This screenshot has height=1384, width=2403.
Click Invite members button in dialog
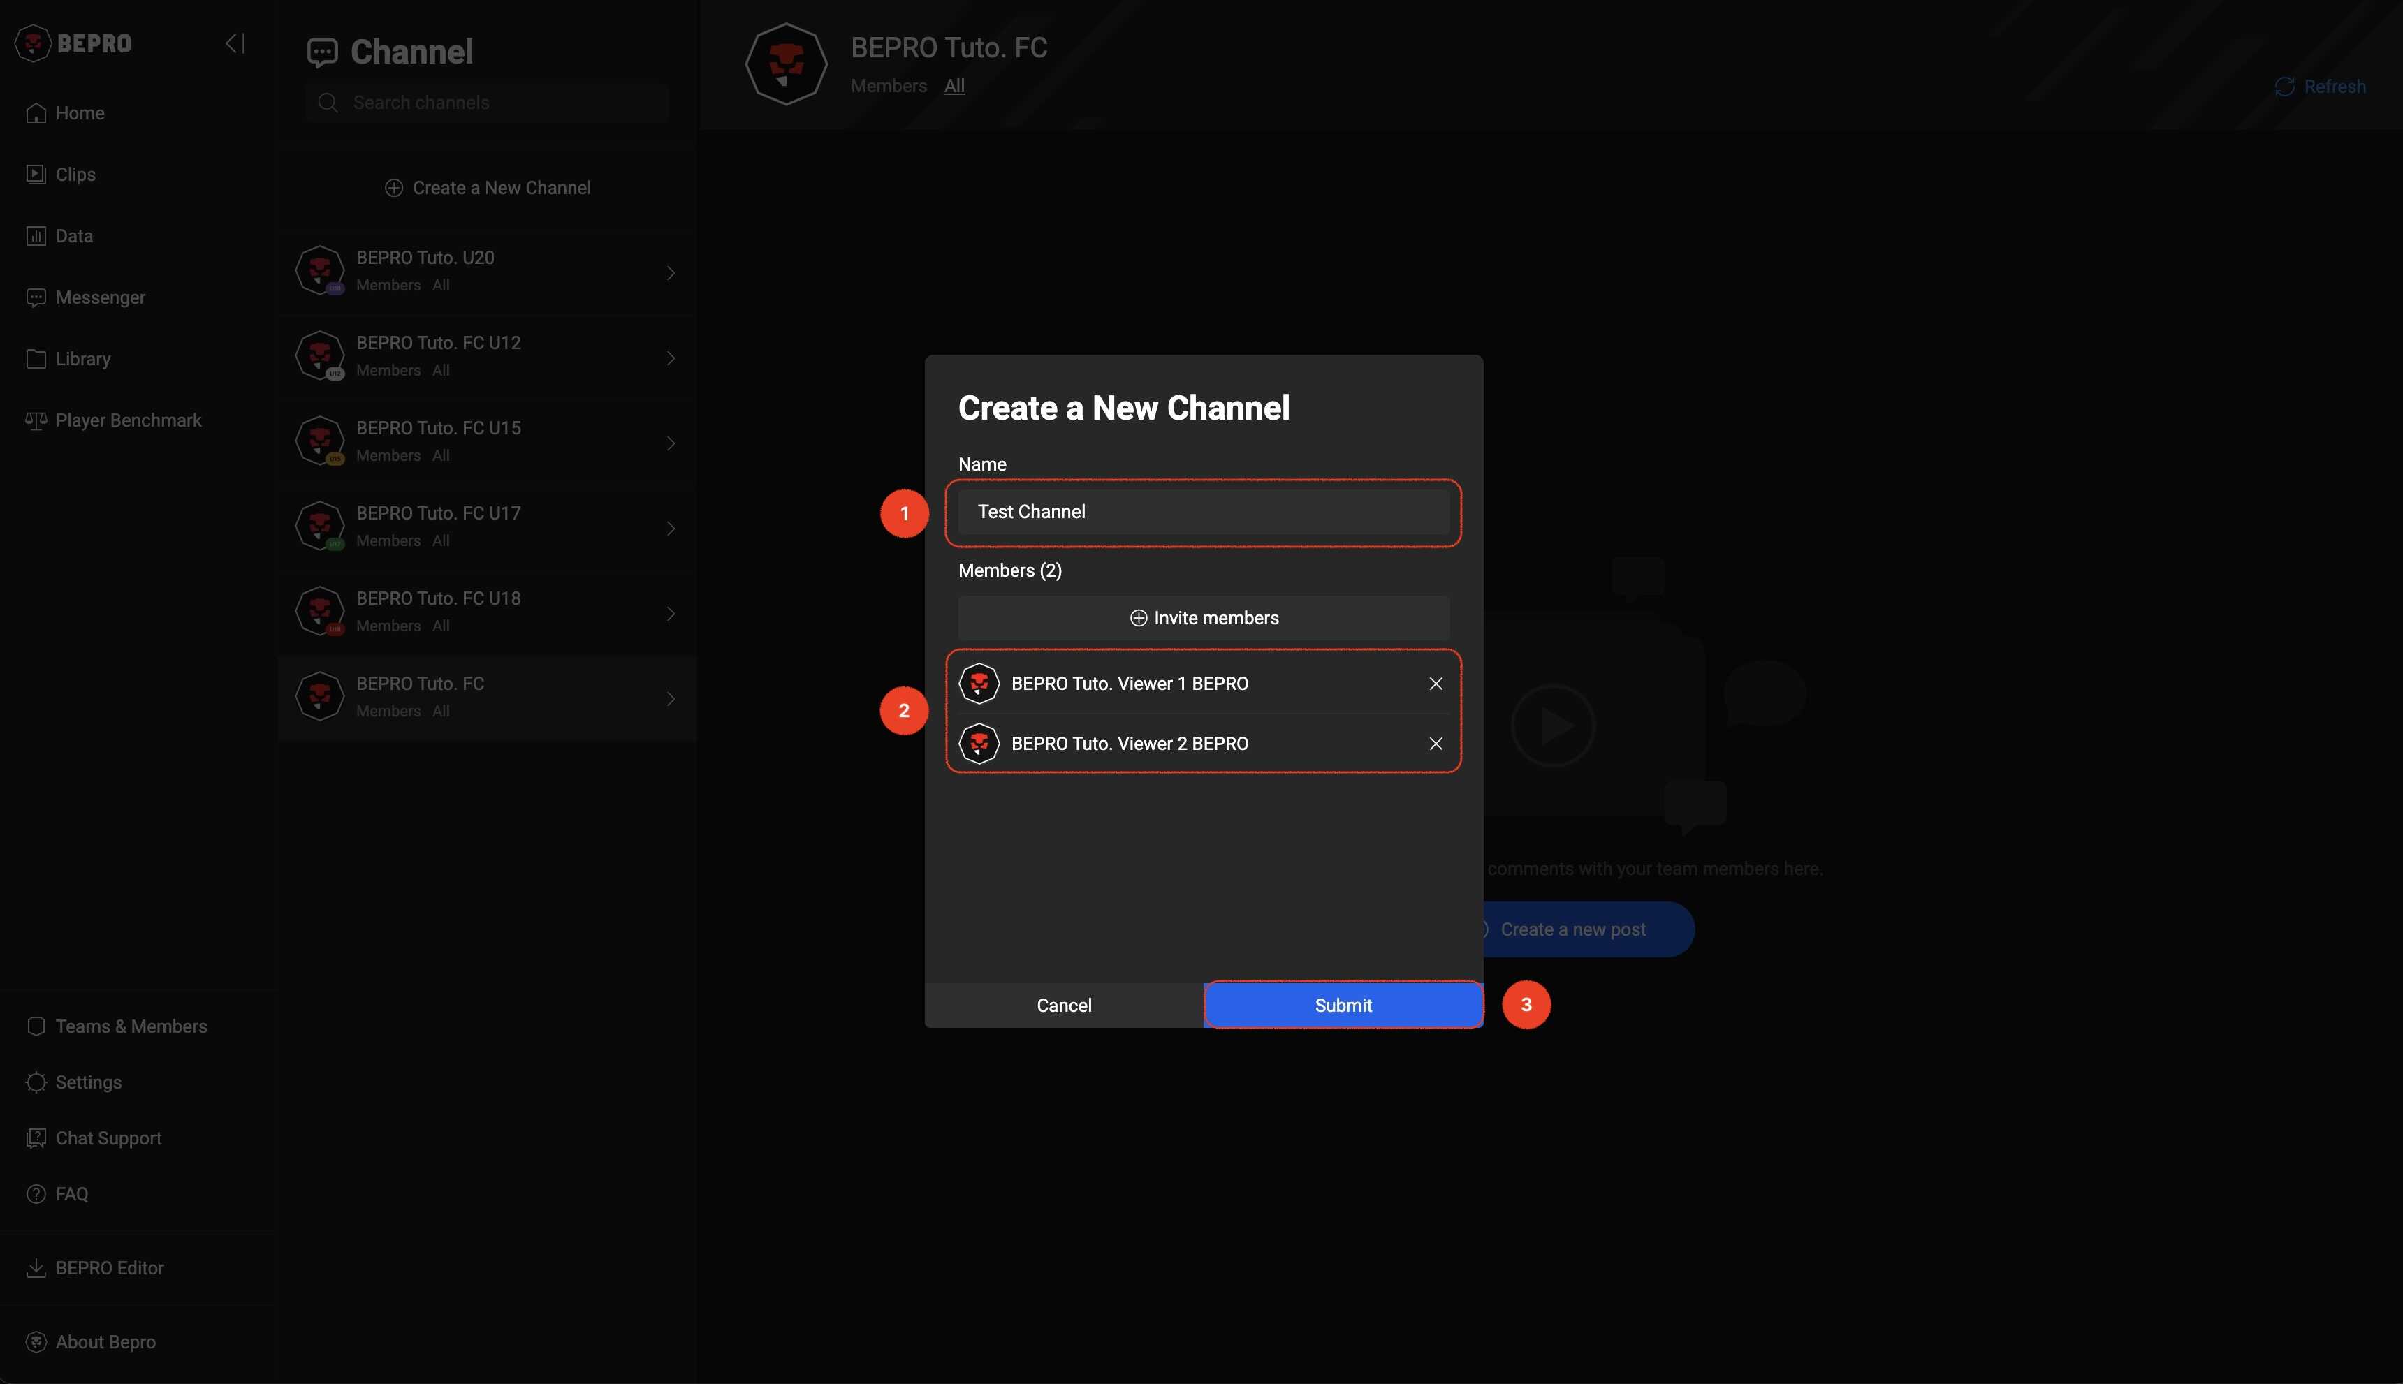tap(1203, 618)
